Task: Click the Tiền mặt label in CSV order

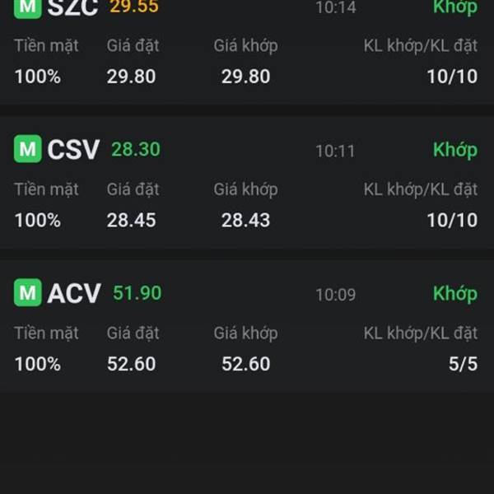Action: (46, 189)
